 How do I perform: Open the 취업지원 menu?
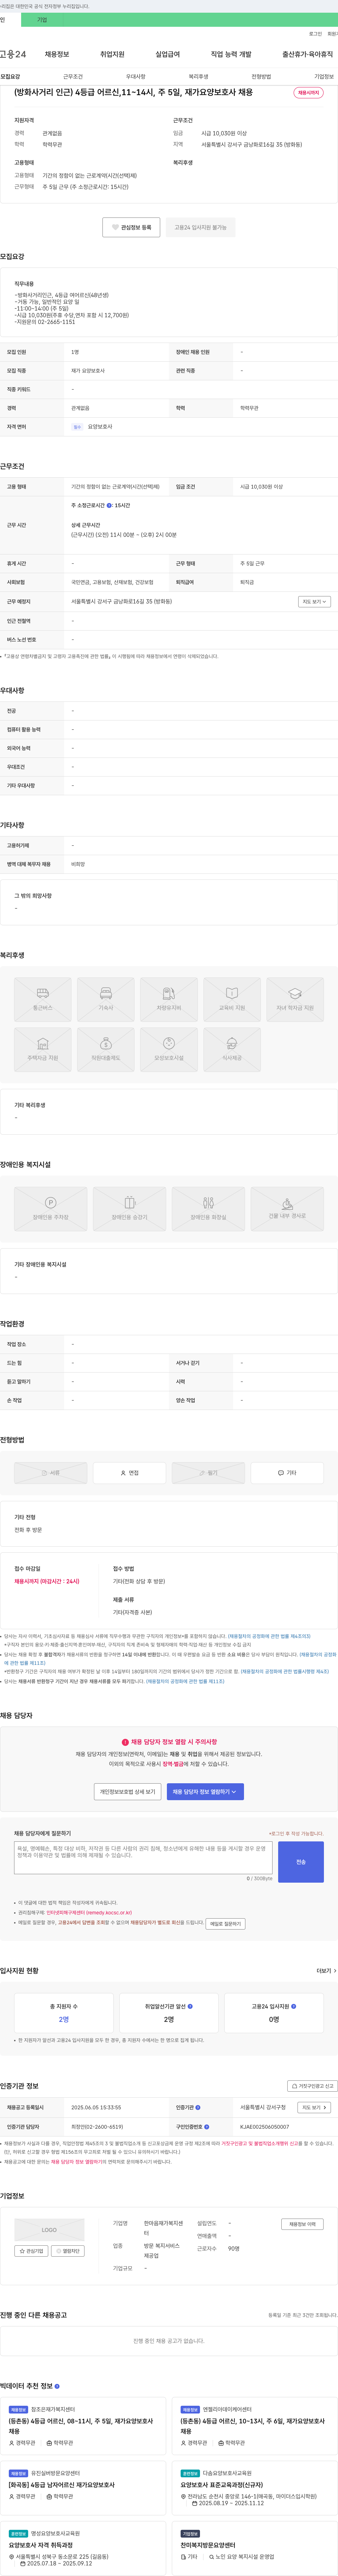pyautogui.click(x=112, y=54)
